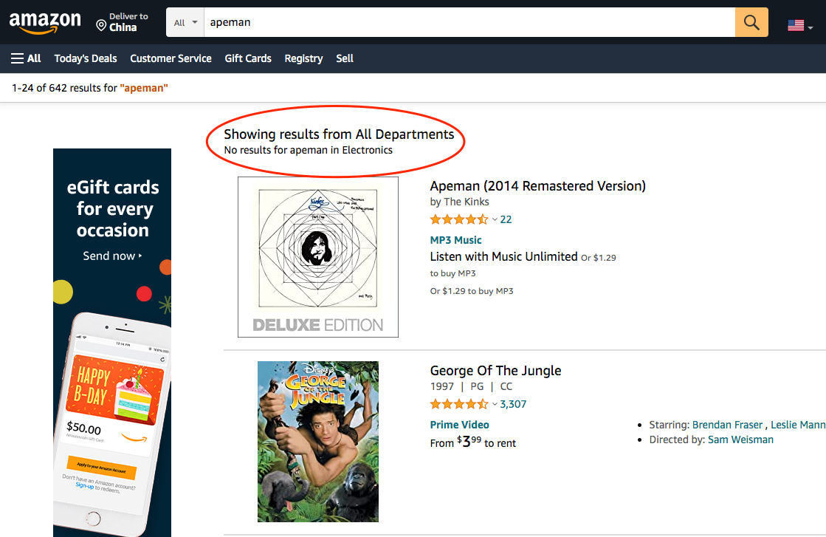Open the Gift Cards page

[x=248, y=58]
